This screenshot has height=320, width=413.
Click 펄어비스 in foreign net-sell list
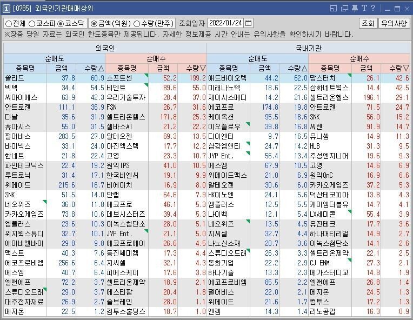[18, 136]
